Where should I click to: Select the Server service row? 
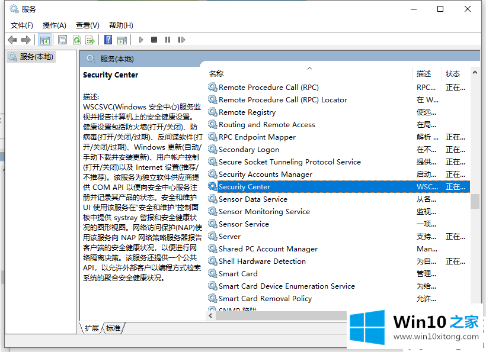pos(338,236)
